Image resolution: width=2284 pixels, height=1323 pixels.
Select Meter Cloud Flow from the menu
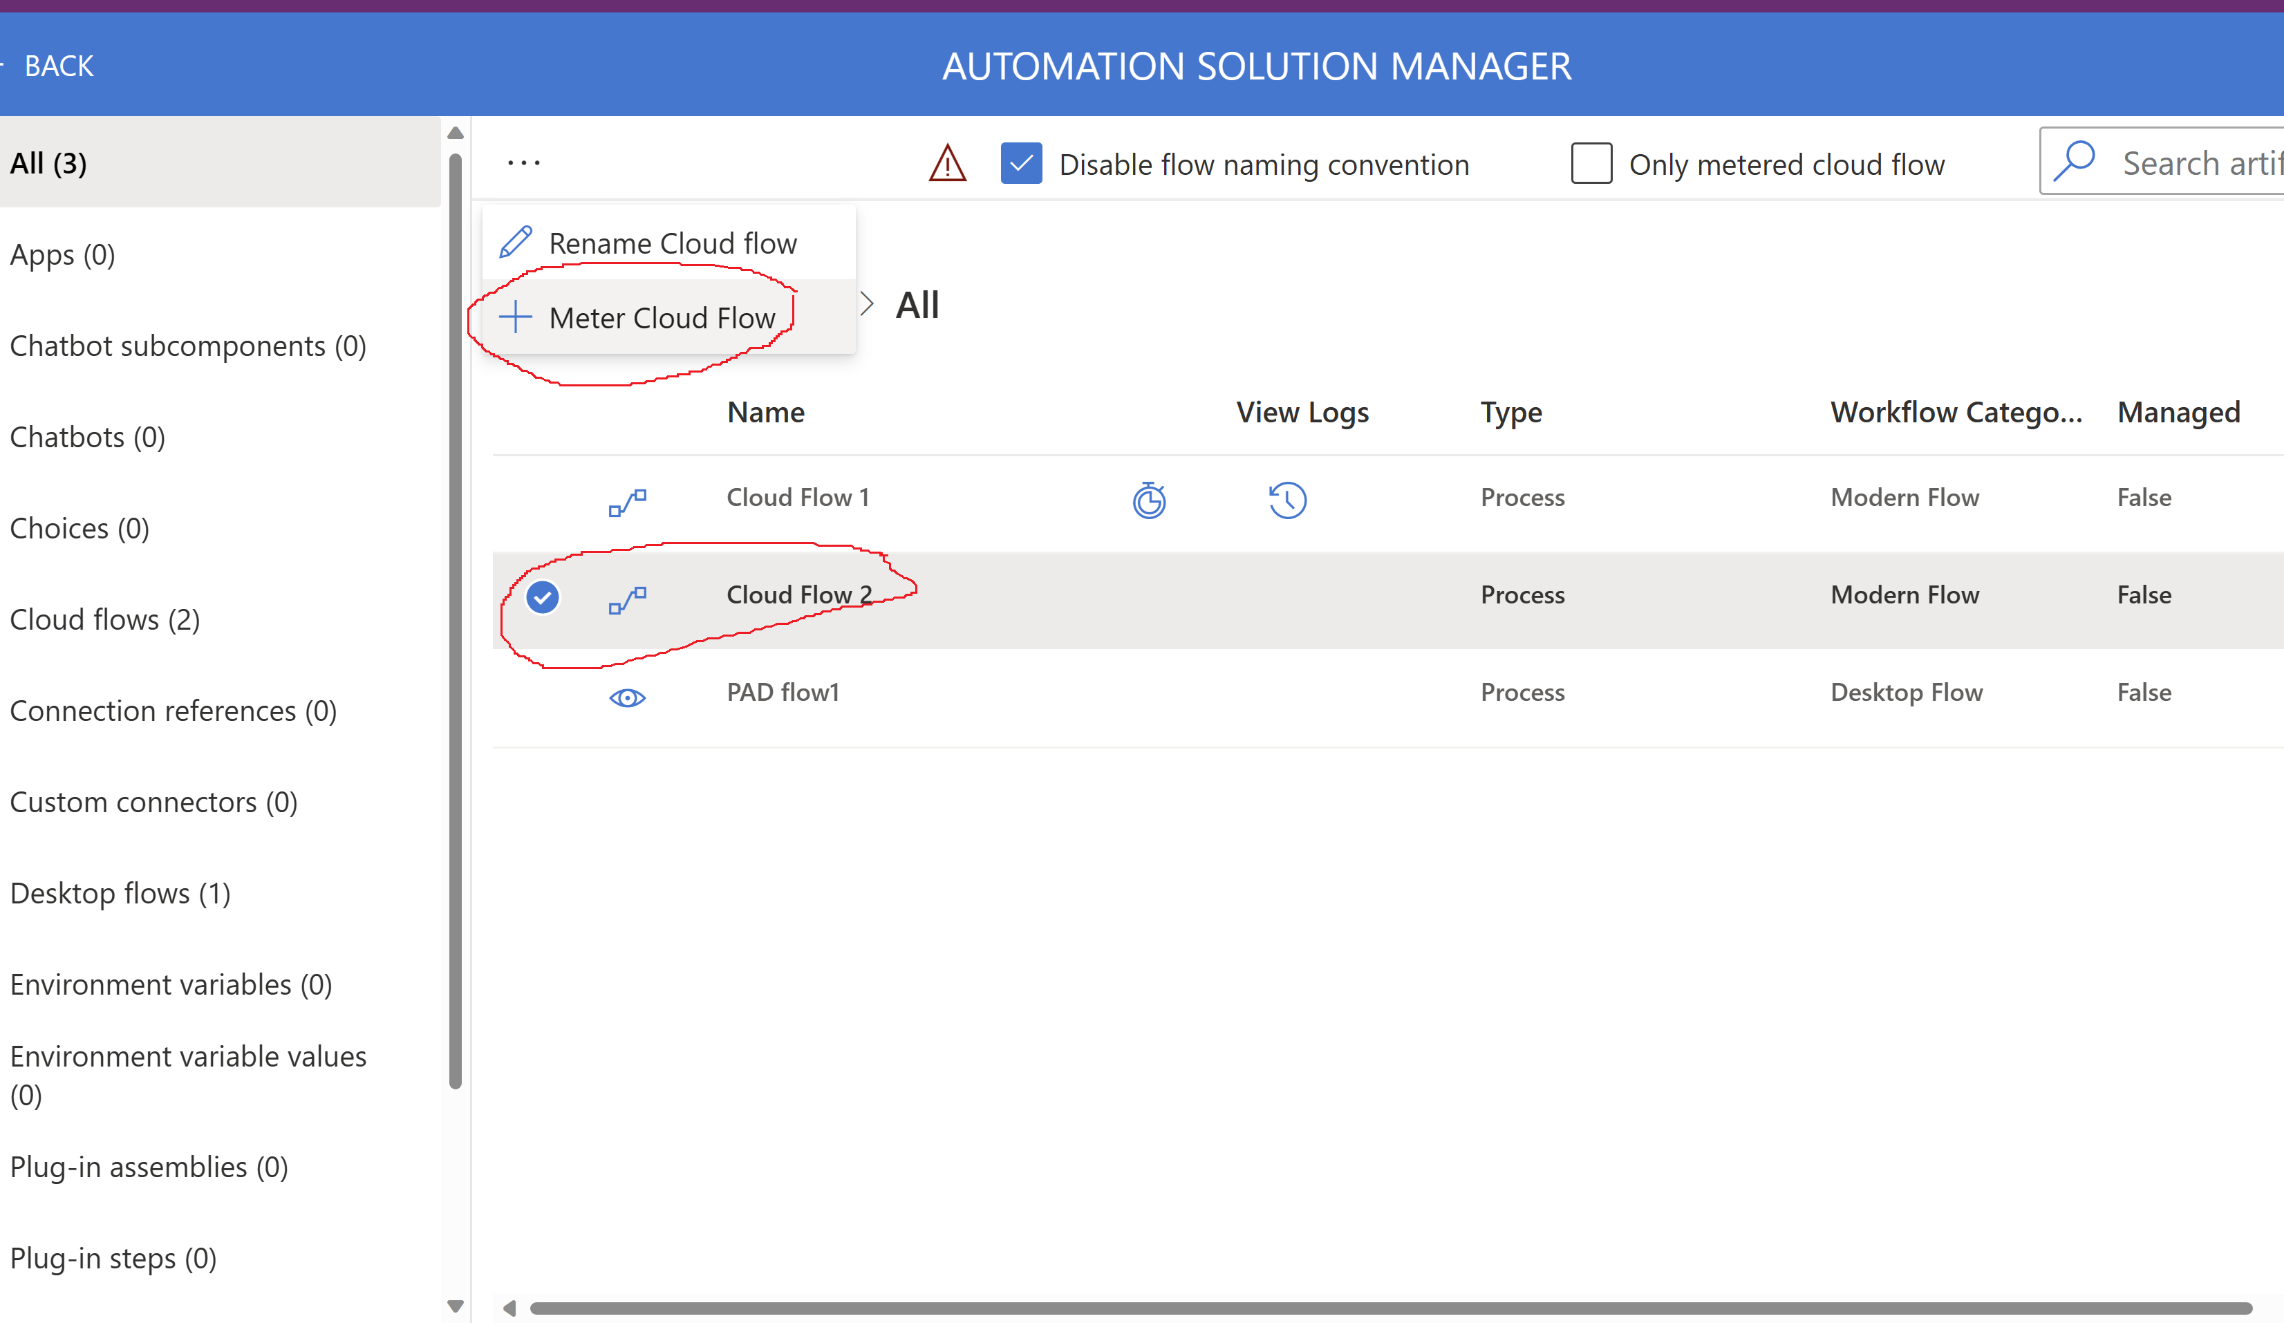click(662, 317)
